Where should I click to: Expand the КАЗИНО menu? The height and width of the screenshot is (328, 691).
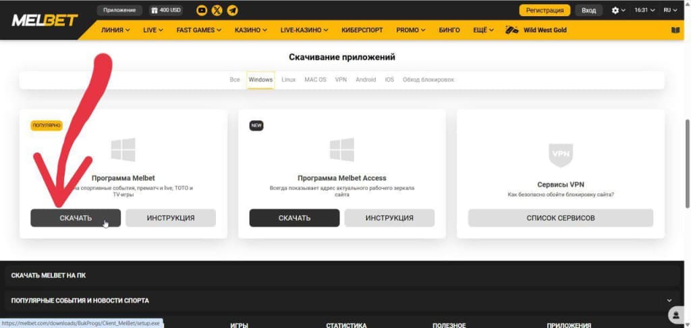[x=251, y=30]
